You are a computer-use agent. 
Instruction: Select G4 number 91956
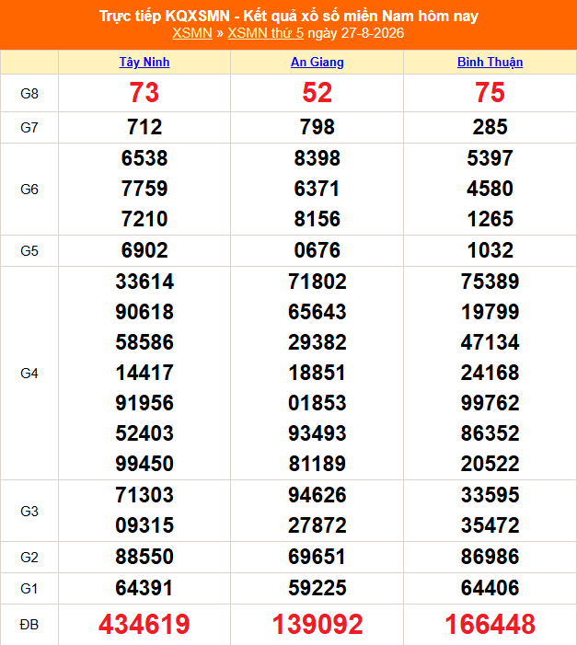pyautogui.click(x=144, y=403)
